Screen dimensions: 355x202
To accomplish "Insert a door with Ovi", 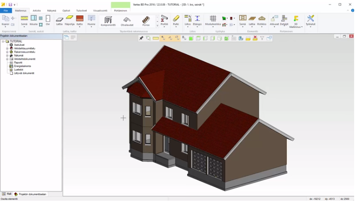I will (x=47, y=20).
